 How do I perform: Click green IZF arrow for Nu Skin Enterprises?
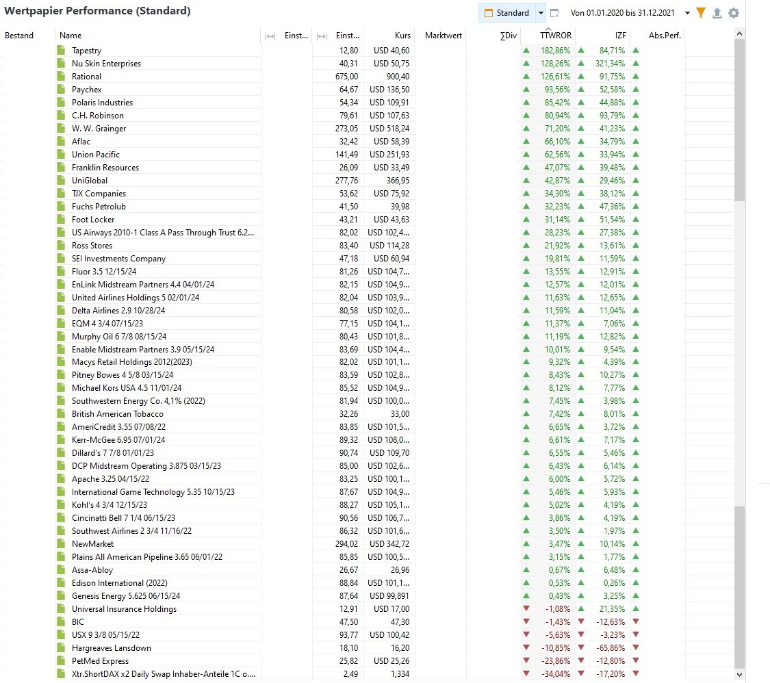click(581, 64)
